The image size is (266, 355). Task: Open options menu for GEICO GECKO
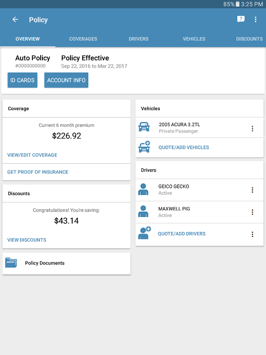253,190
